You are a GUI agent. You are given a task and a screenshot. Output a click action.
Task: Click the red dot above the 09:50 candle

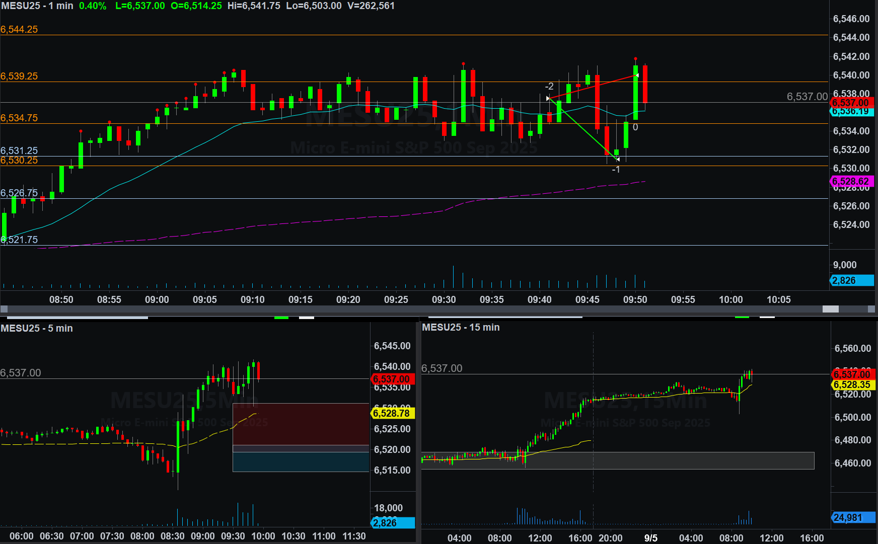click(x=635, y=59)
